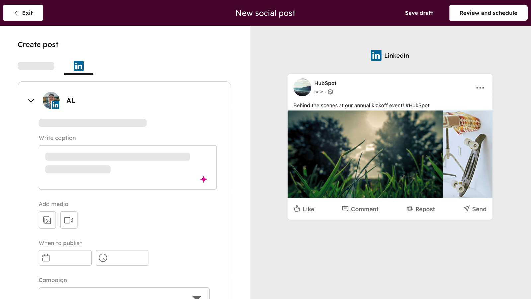
Task: Click the Add media label
Action: (x=54, y=204)
